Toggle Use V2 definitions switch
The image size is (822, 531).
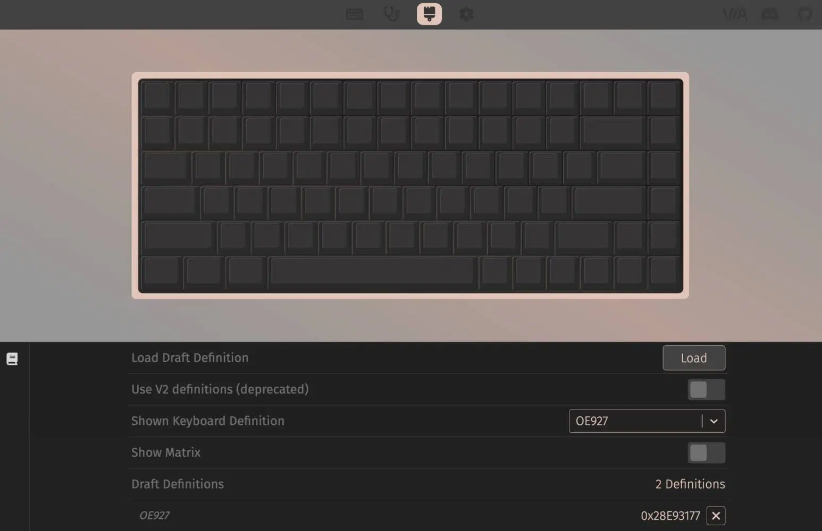(x=706, y=390)
